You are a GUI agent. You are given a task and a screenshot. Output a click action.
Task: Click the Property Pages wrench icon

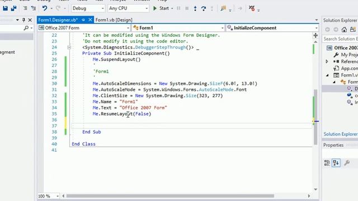[x=347, y=162]
